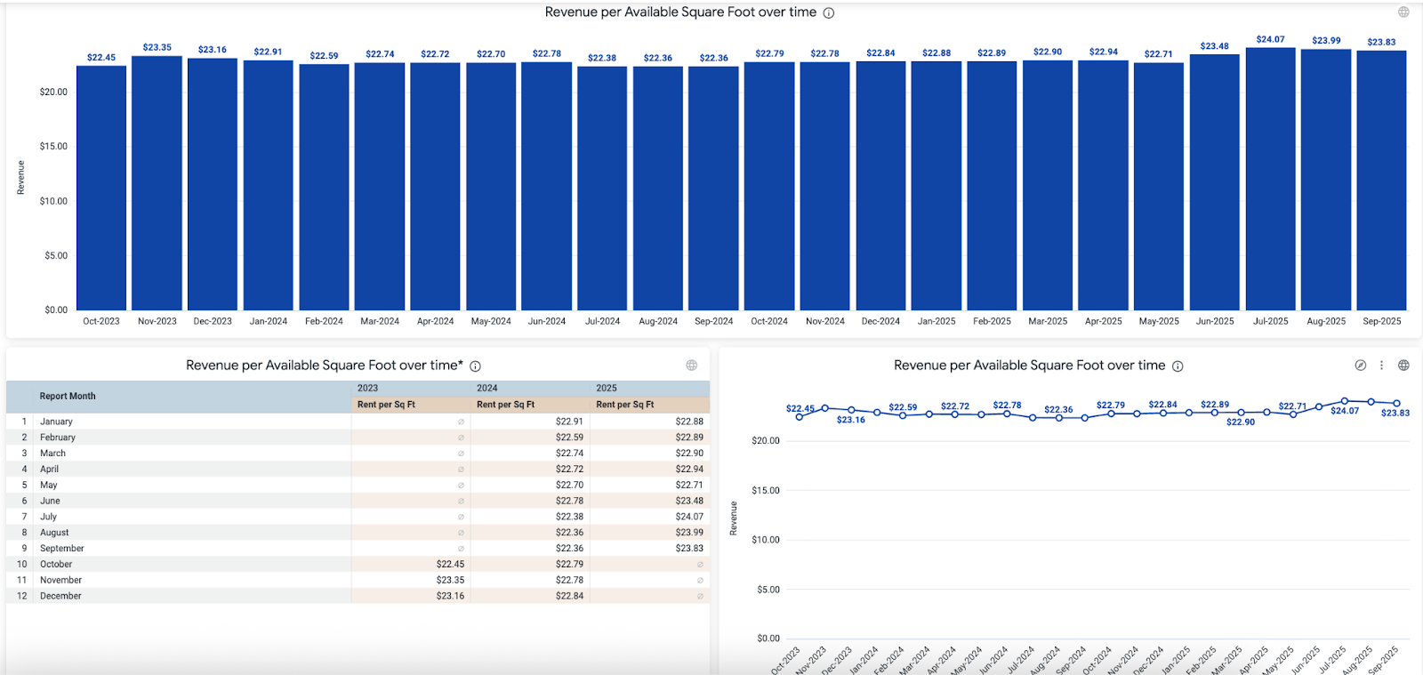
Task: Open the three-dot menu on the line chart
Action: 1381,366
